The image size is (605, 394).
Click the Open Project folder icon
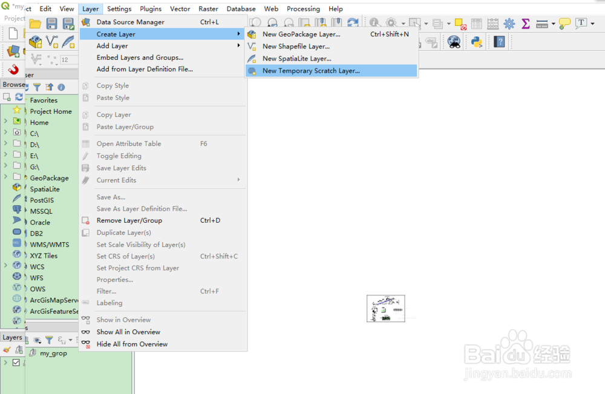[35, 24]
